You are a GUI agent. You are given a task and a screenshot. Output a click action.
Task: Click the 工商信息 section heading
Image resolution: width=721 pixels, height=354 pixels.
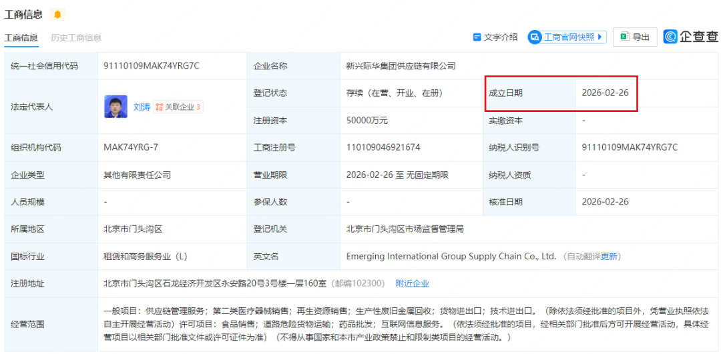[23, 15]
